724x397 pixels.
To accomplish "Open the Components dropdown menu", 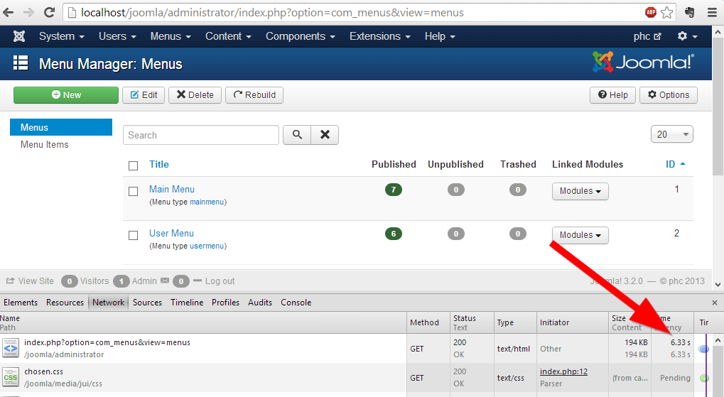I will pyautogui.click(x=300, y=36).
